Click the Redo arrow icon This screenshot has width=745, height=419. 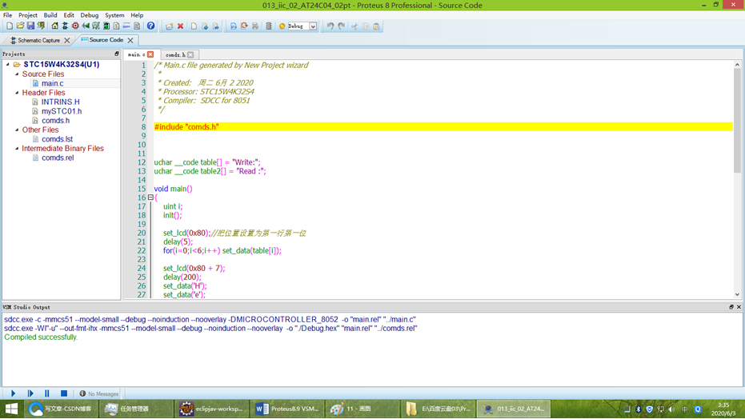coord(341,26)
